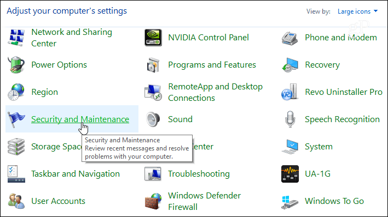388x217 pixels.
Task: Open the Troubleshooting link
Action: coord(199,174)
